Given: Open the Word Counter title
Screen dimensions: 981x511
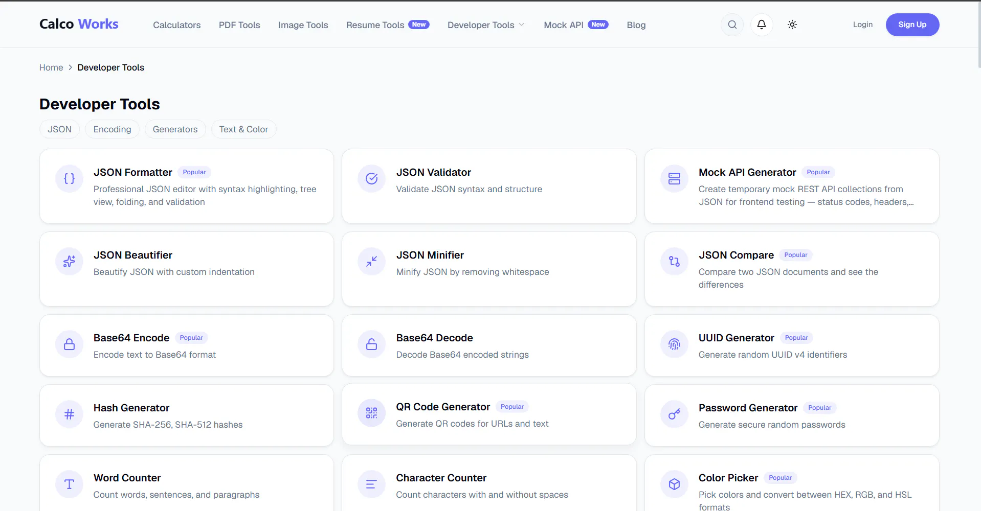Looking at the screenshot, I should click(127, 478).
